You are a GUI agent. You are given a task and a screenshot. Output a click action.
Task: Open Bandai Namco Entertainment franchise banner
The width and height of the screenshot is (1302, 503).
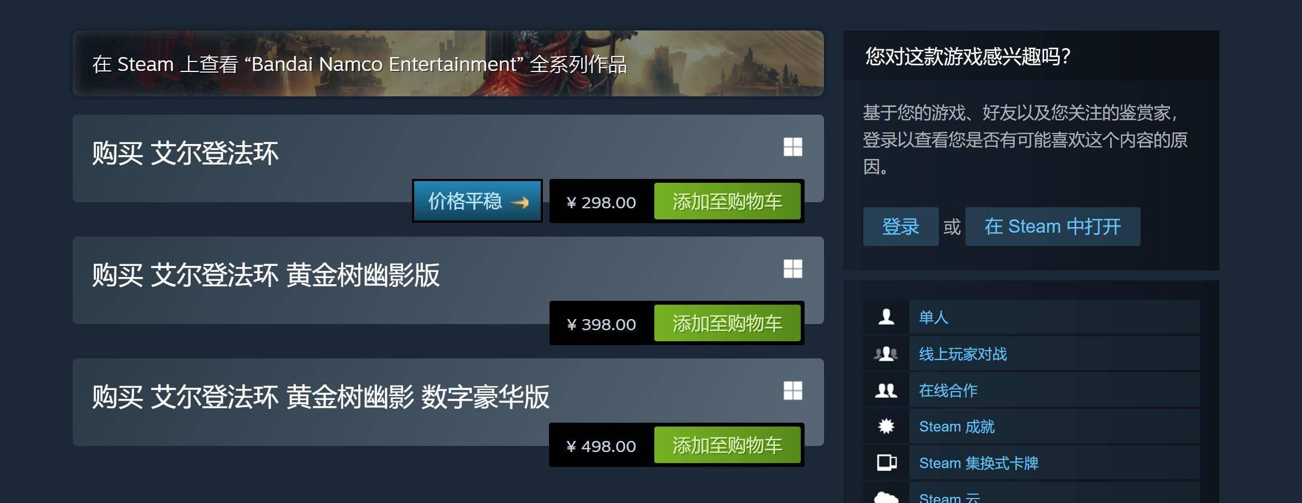tap(448, 64)
